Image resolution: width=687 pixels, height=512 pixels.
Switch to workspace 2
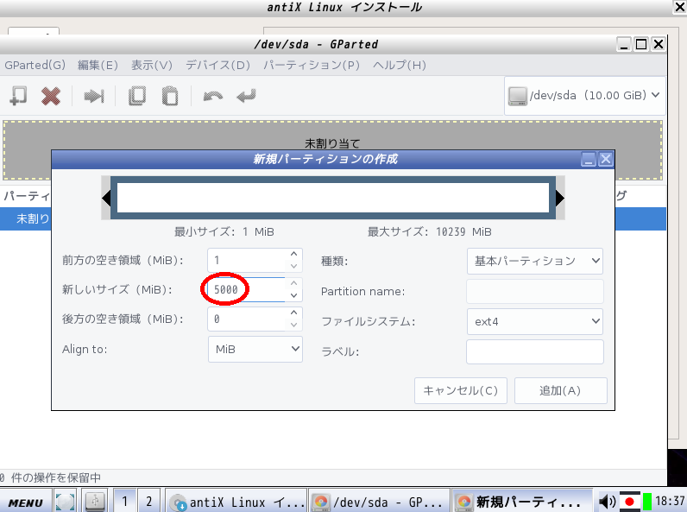149,501
